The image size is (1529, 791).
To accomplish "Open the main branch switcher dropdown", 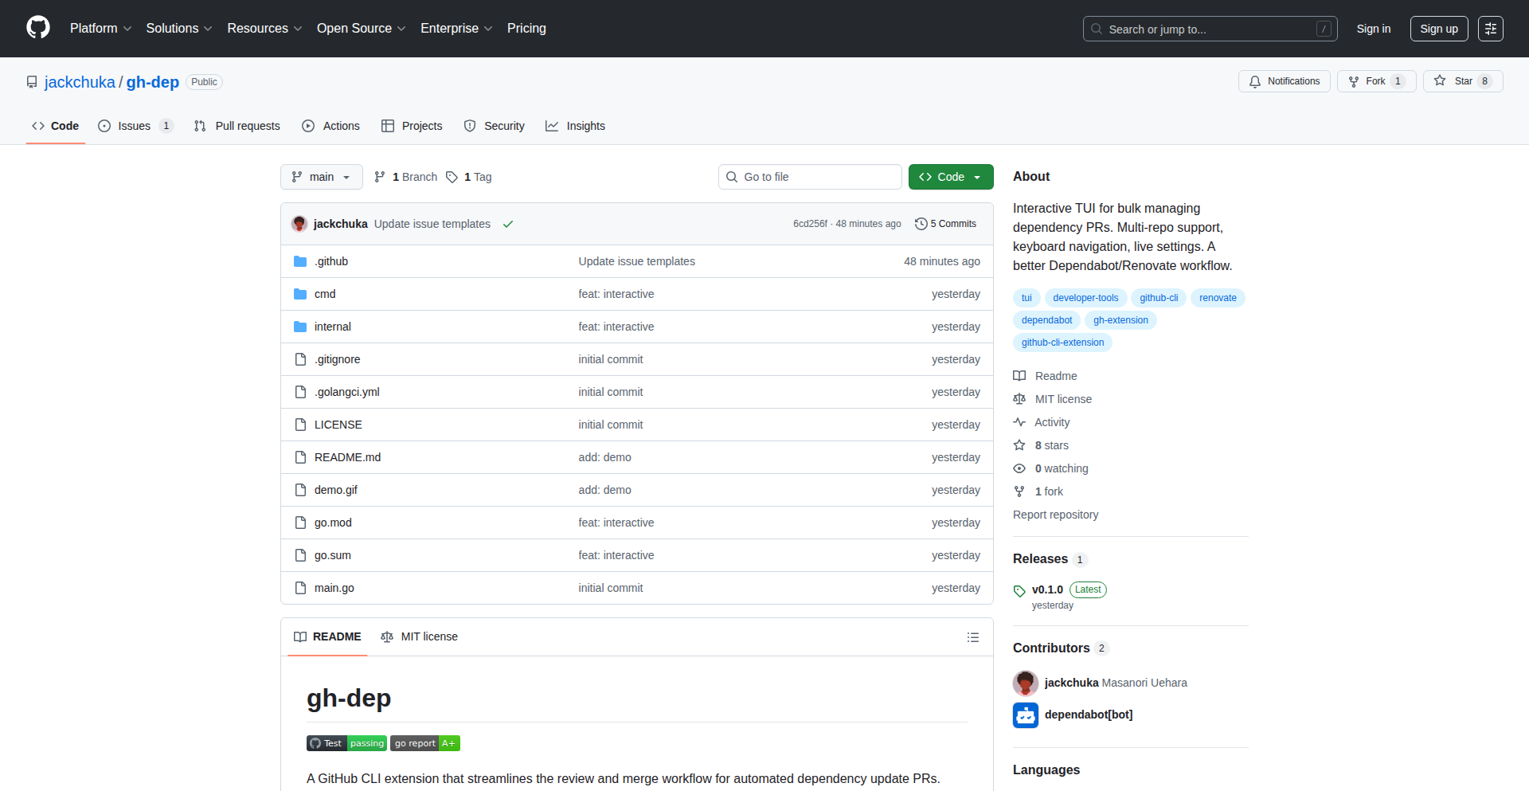I will coord(322,177).
